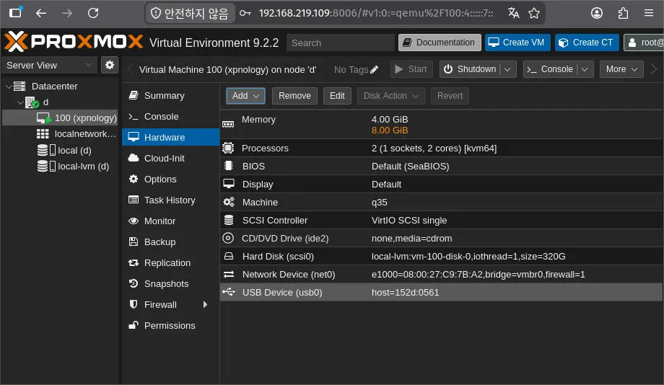Viewport: 664px width, 385px height.
Task: Click the Revert button
Action: tap(450, 96)
